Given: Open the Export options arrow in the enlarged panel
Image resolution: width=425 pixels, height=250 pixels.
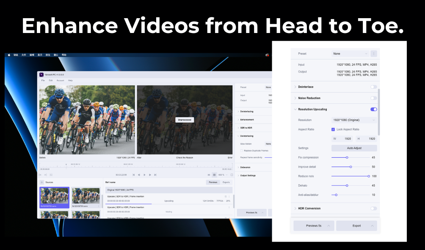Looking at the screenshot, I should (x=372, y=226).
